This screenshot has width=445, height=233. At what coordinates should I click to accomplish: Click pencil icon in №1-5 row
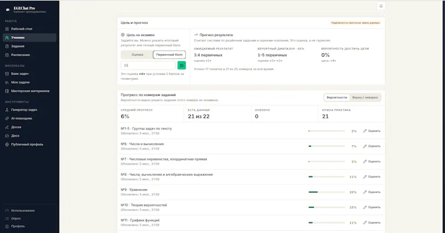[x=365, y=131]
